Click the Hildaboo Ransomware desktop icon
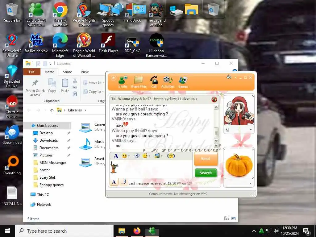316x237 pixels. click(156, 45)
